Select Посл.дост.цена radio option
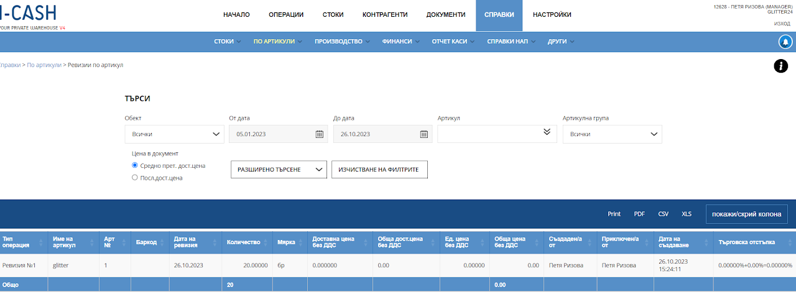 pos(135,177)
